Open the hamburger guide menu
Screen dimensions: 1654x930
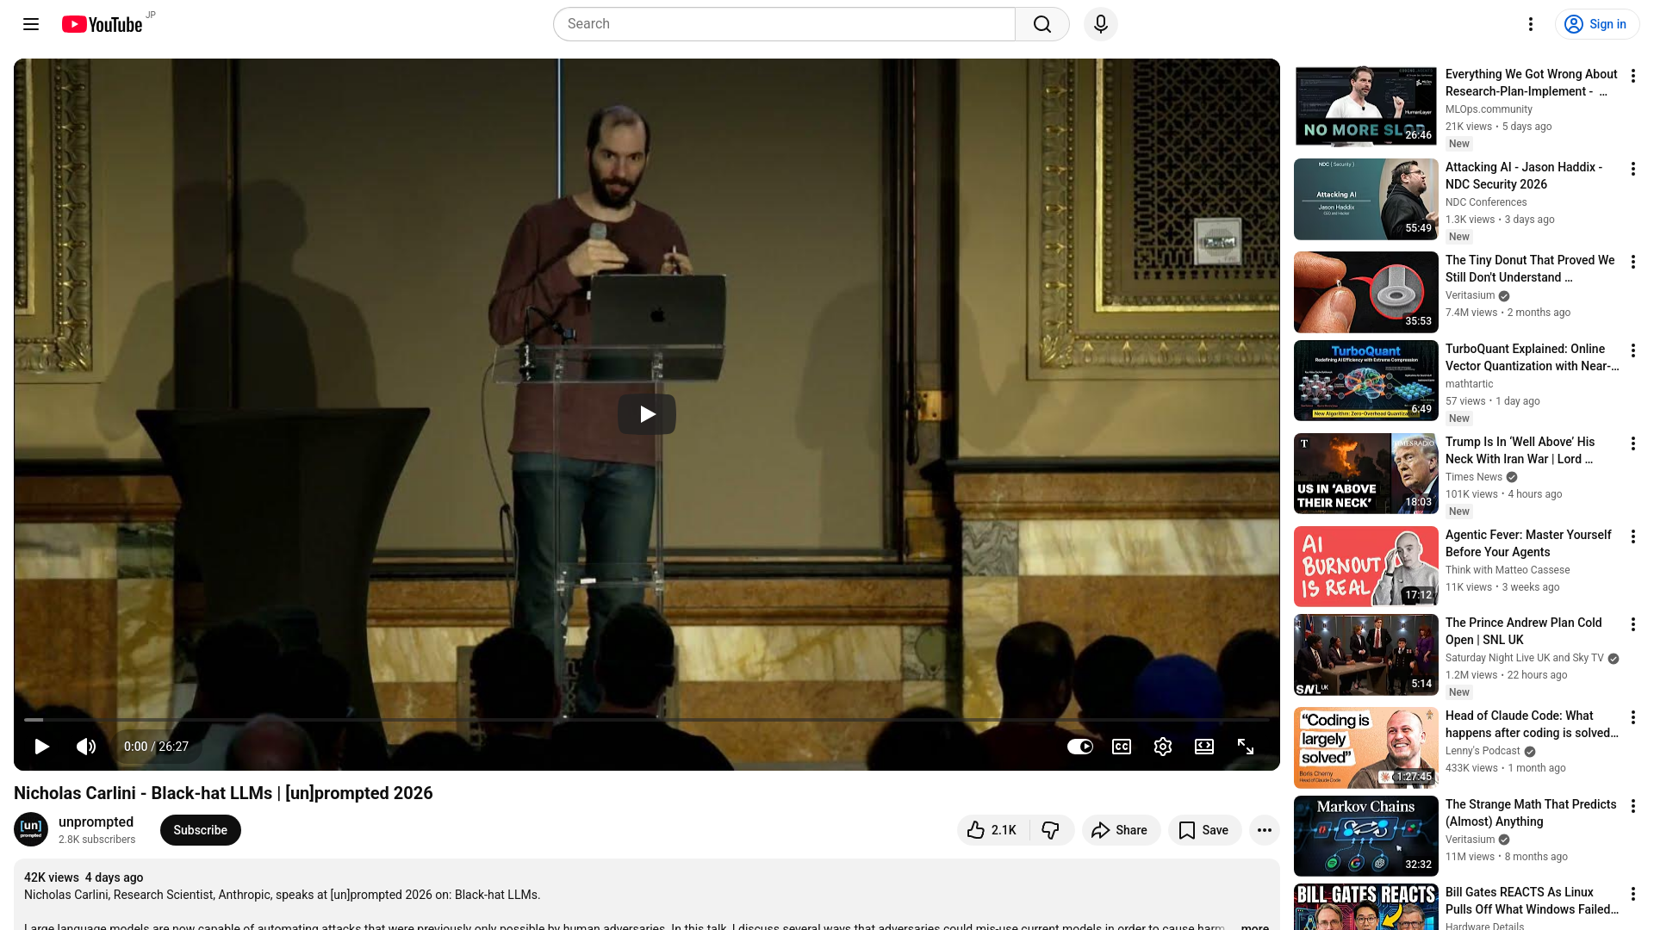click(31, 24)
